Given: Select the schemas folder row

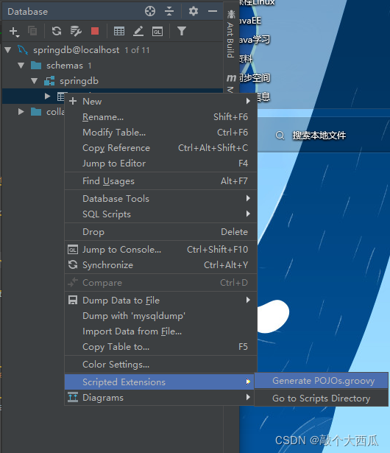Looking at the screenshot, I should coord(113,66).
